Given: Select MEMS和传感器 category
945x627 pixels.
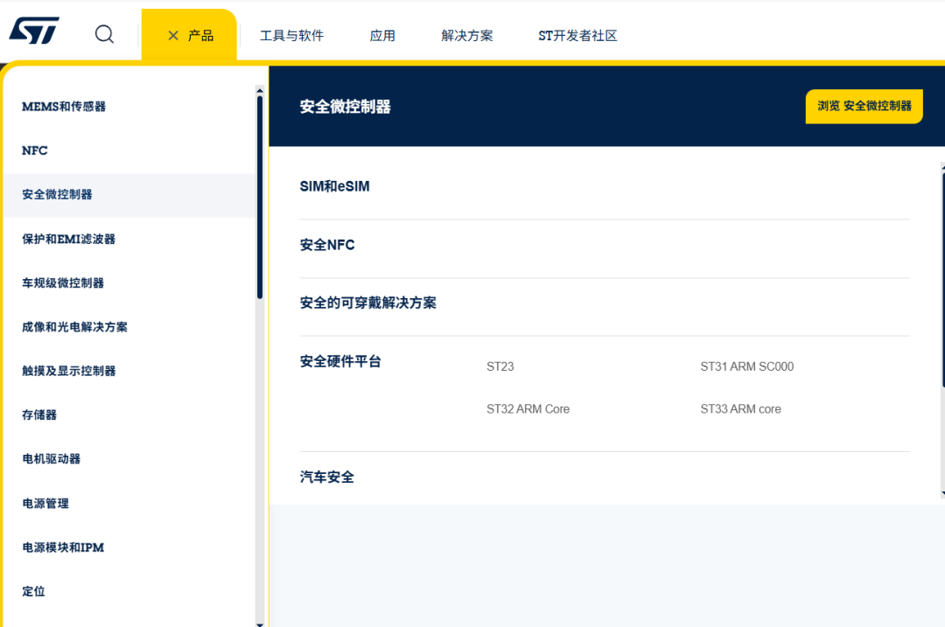Looking at the screenshot, I should (x=64, y=107).
